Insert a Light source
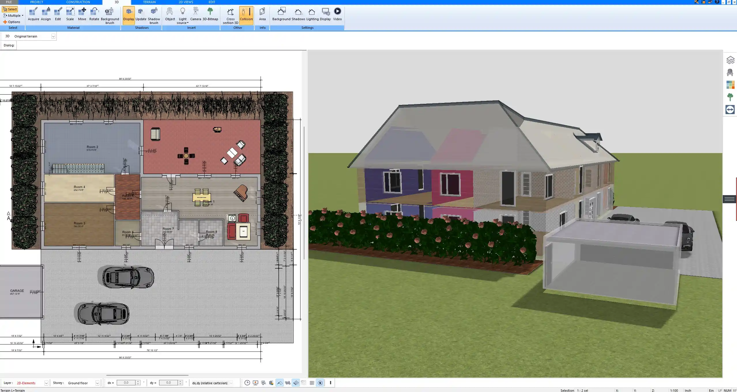Viewport: 737px width, 392px height. [x=183, y=14]
